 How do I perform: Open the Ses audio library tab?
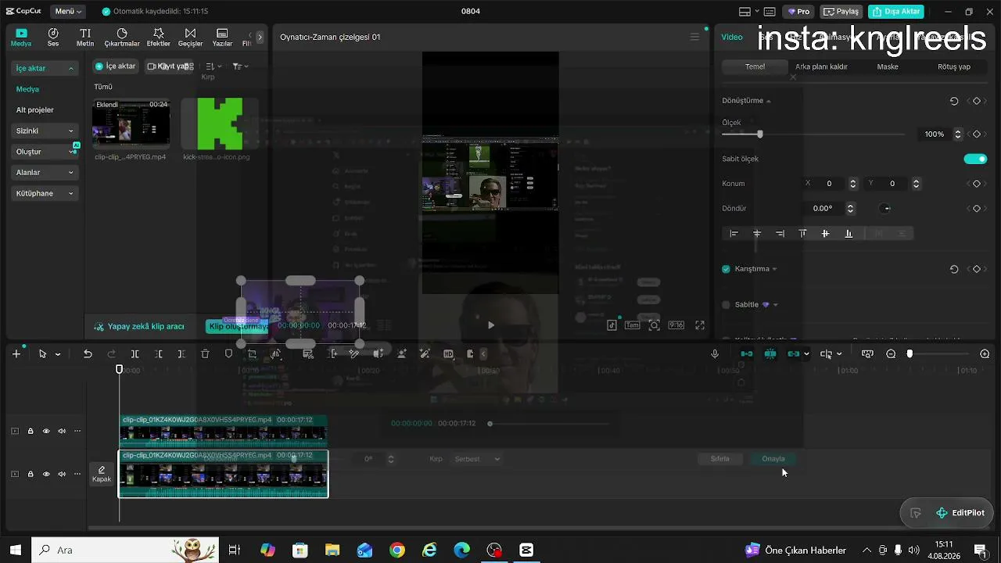pos(53,38)
